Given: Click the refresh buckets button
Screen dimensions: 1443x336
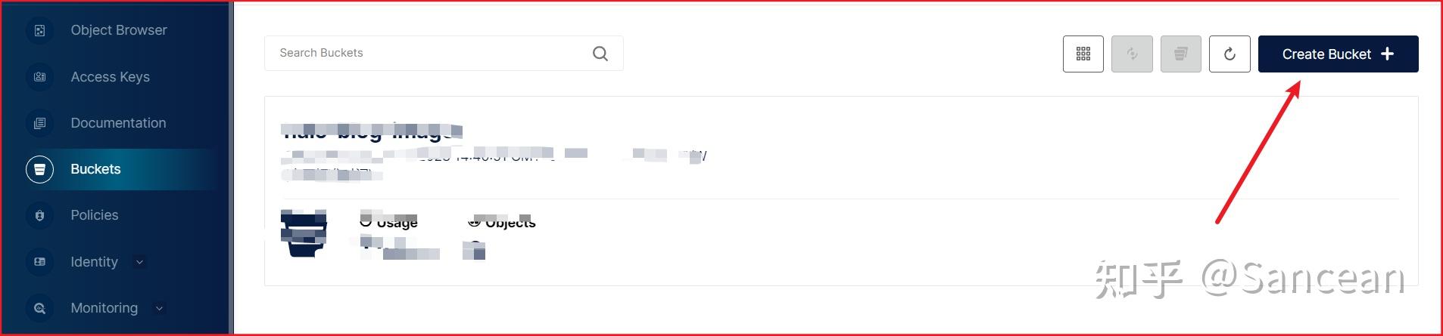Looking at the screenshot, I should (x=1230, y=54).
